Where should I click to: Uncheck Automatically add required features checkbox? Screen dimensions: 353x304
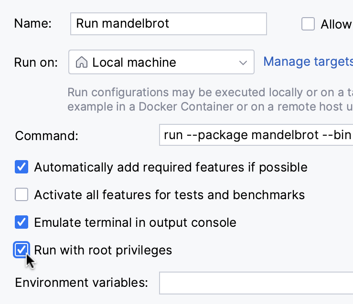(21, 167)
